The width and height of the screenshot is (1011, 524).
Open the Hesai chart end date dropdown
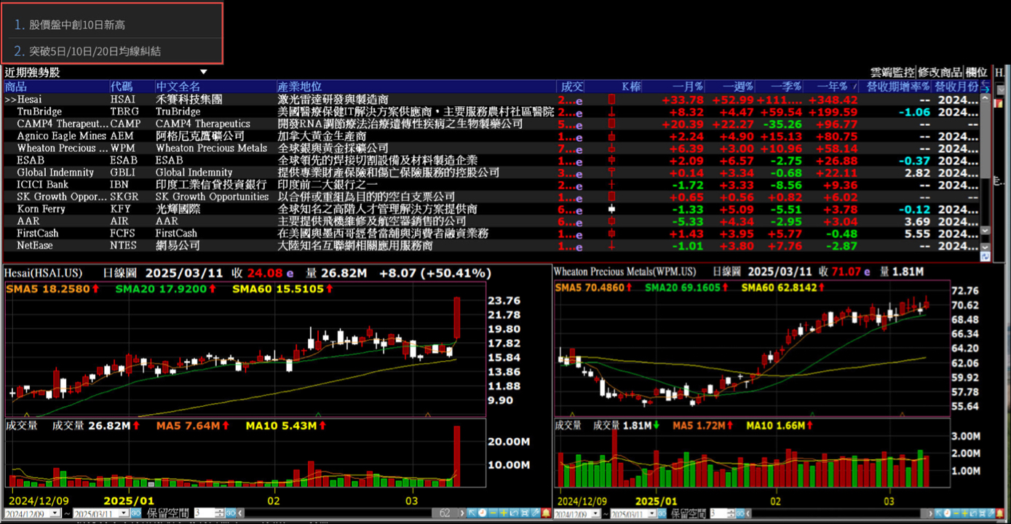[x=124, y=513]
